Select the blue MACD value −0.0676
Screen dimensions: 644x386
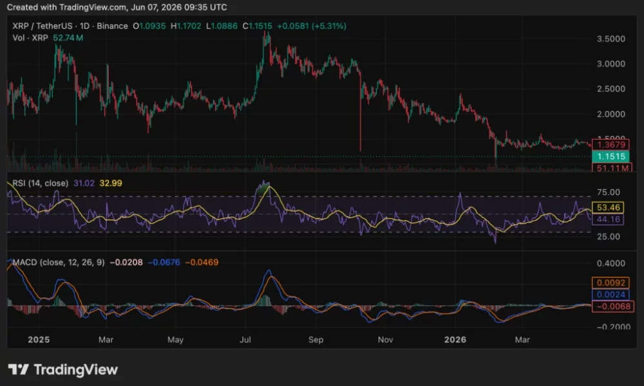(164, 262)
